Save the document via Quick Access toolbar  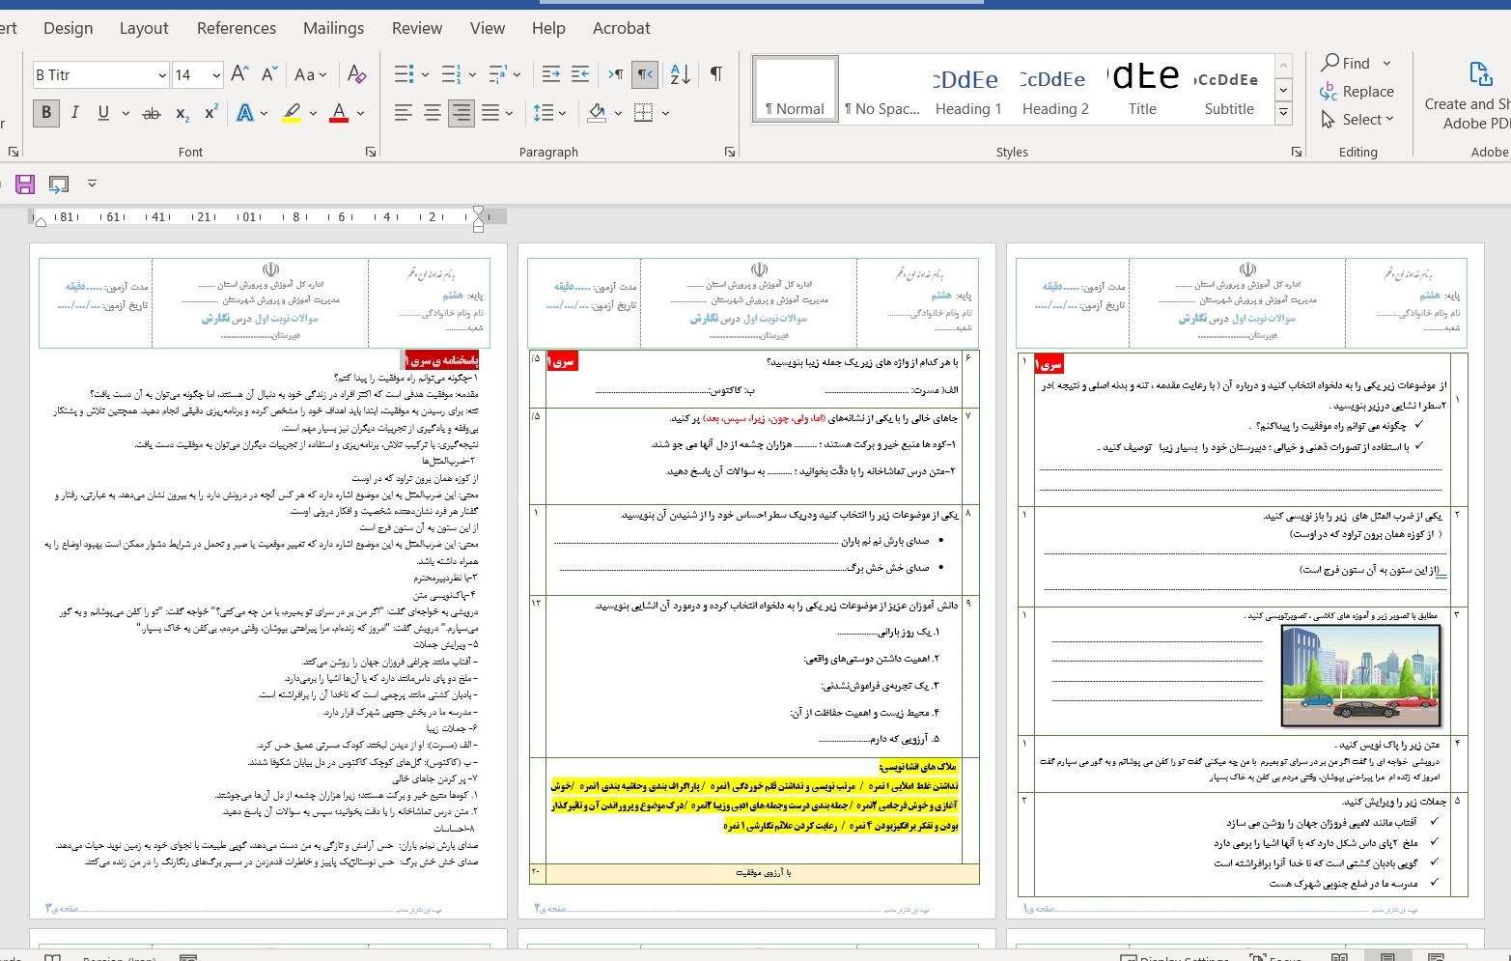(x=25, y=184)
